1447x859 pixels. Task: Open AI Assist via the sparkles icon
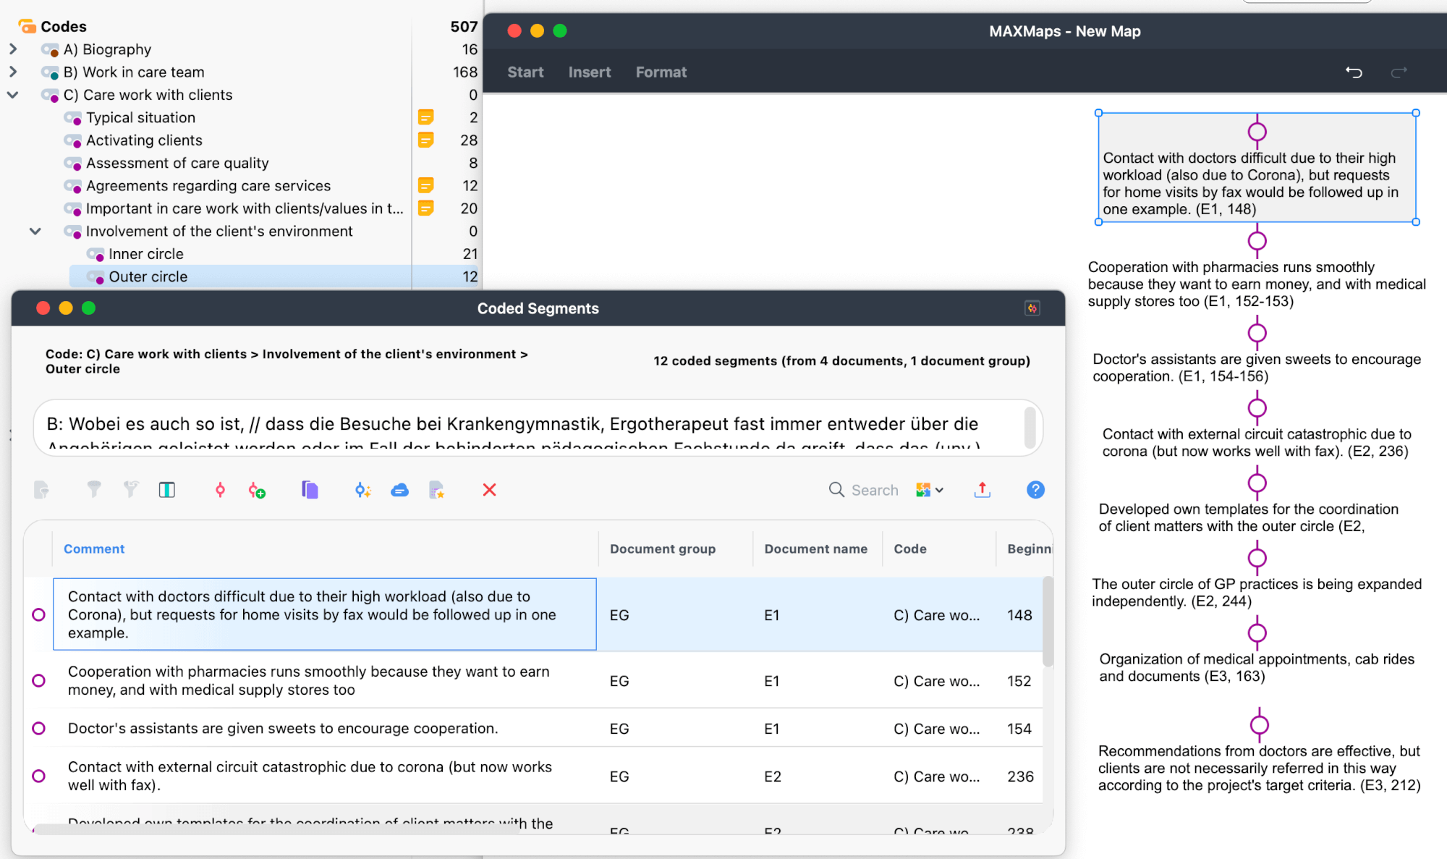[362, 490]
